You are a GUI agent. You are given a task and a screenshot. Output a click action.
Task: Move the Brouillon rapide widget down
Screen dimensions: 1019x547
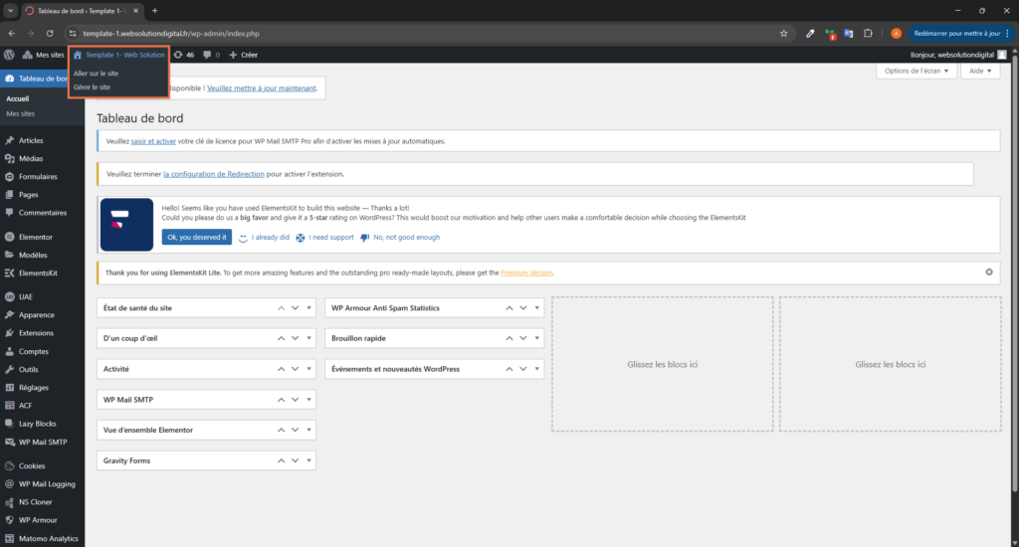(522, 338)
